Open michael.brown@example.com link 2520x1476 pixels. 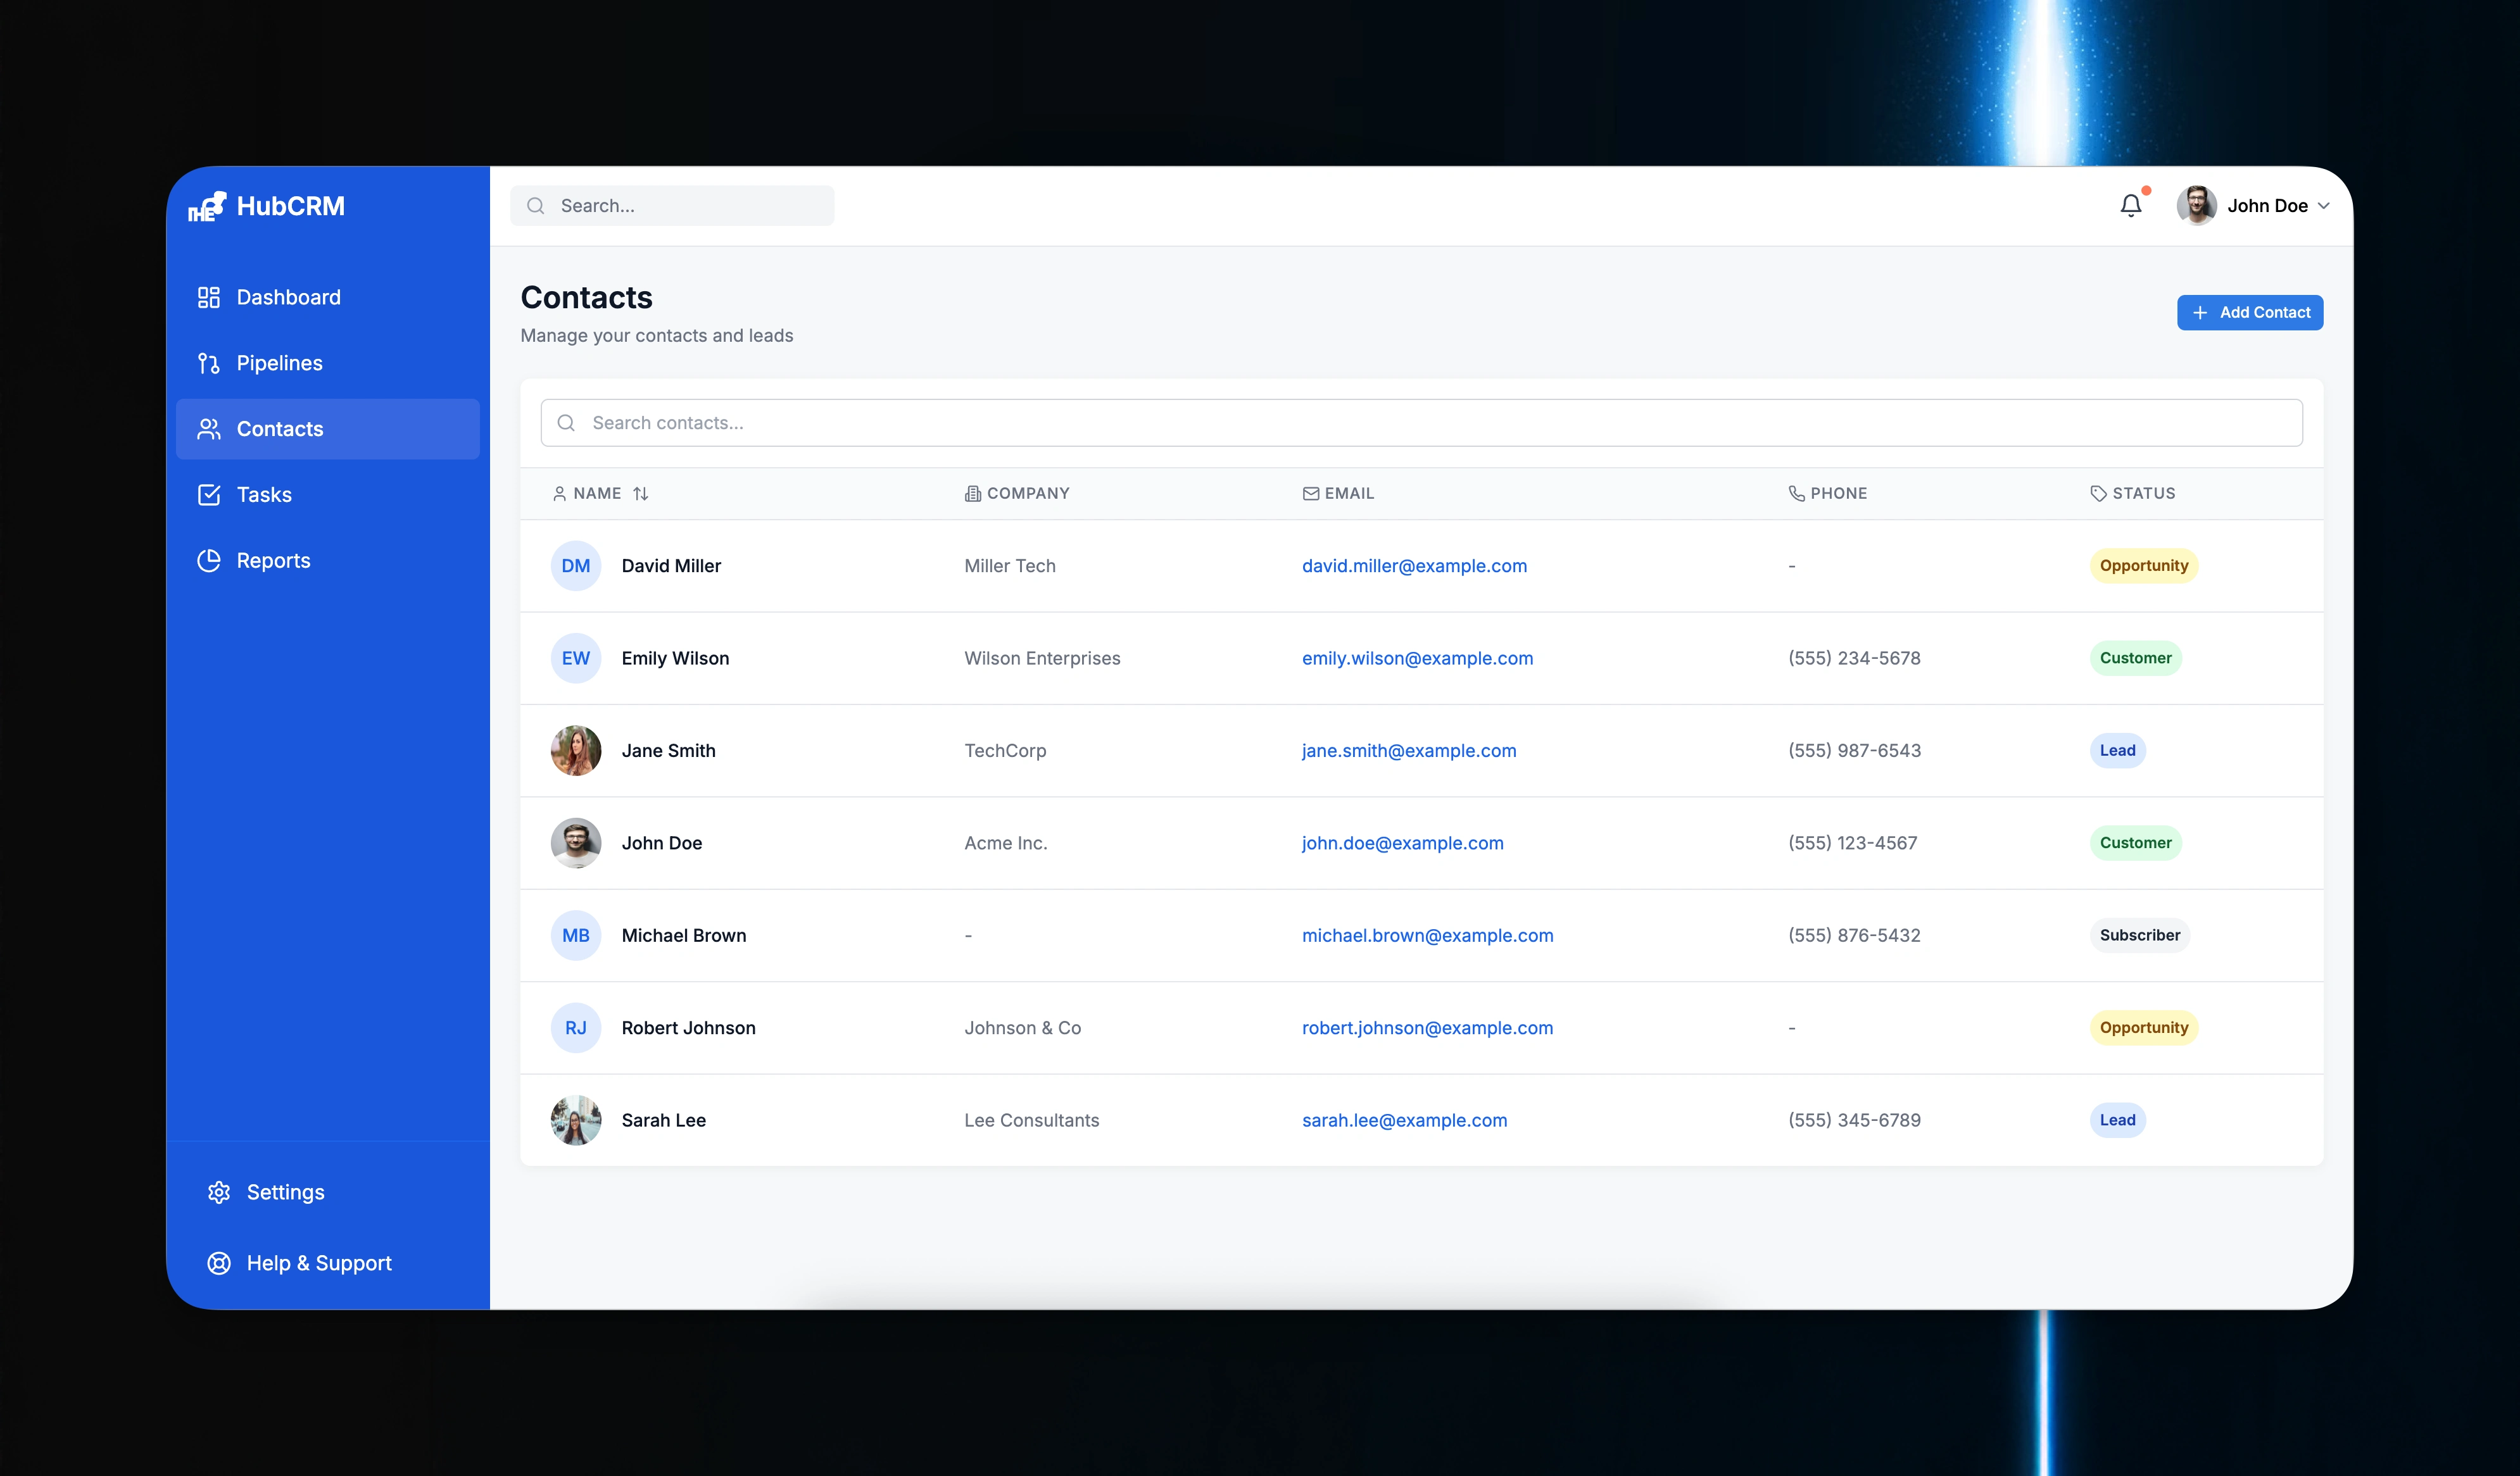(1427, 935)
